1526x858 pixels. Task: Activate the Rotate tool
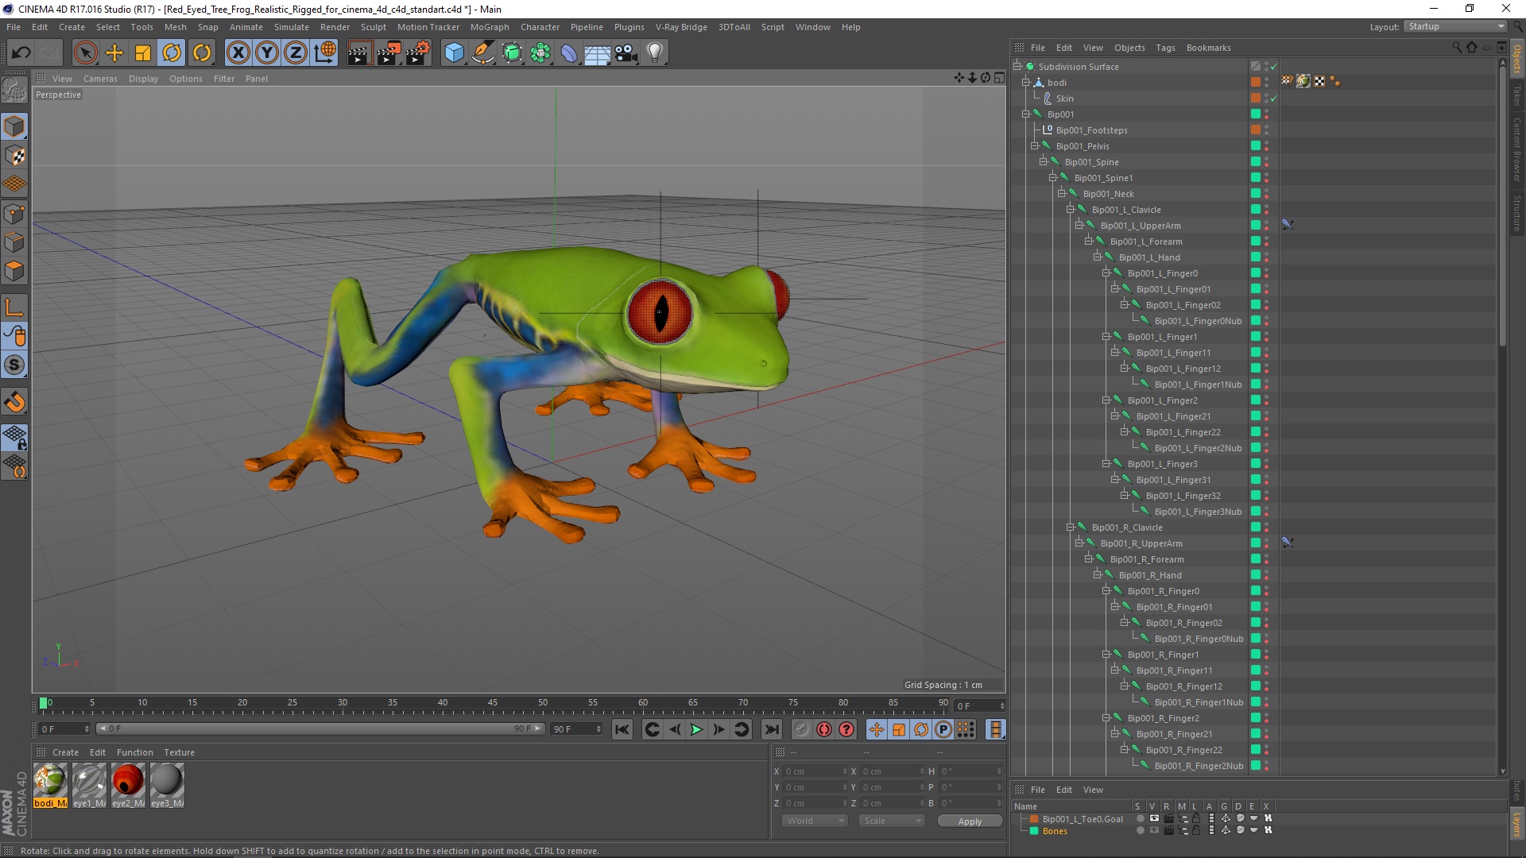click(172, 53)
